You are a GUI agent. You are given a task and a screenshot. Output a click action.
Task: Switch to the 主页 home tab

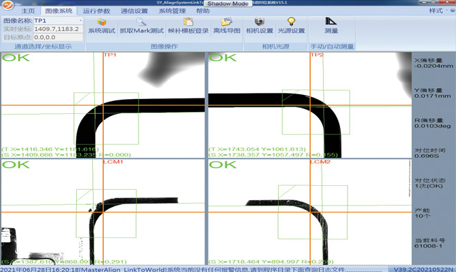[28, 12]
